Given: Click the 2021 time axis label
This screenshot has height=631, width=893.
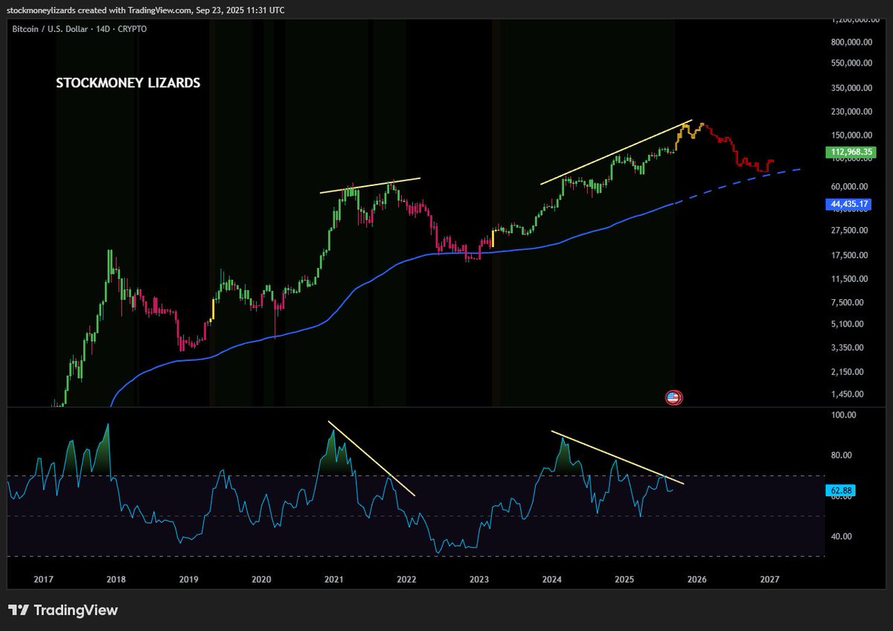Looking at the screenshot, I should 334,579.
